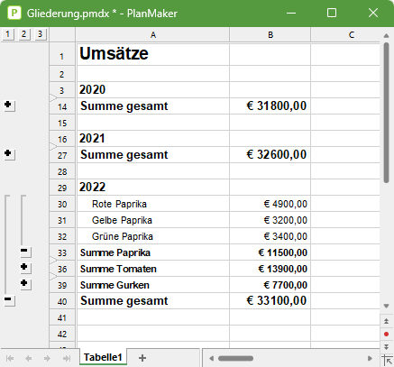The width and height of the screenshot is (394, 367).
Task: Select the cell with € 7700,00
Action: [270, 285]
